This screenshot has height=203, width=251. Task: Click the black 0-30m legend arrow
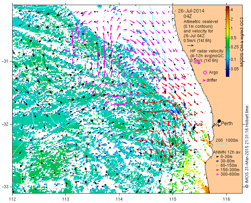tap(217, 157)
